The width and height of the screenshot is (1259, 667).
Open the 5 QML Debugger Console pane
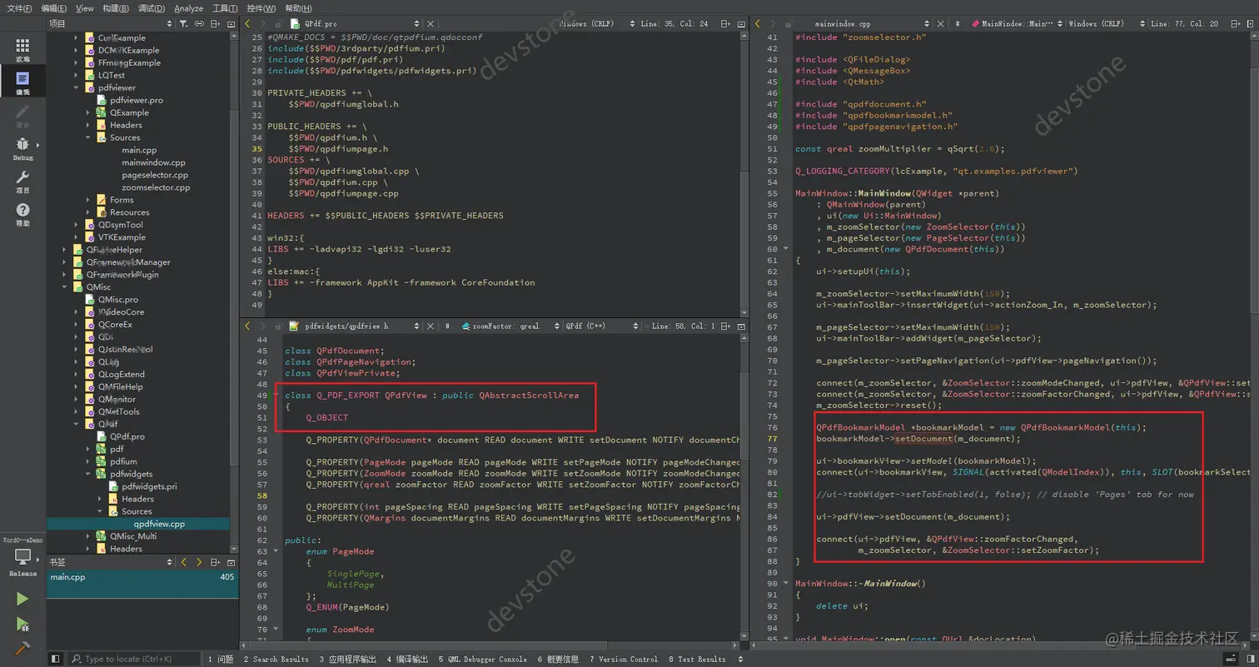(482, 659)
